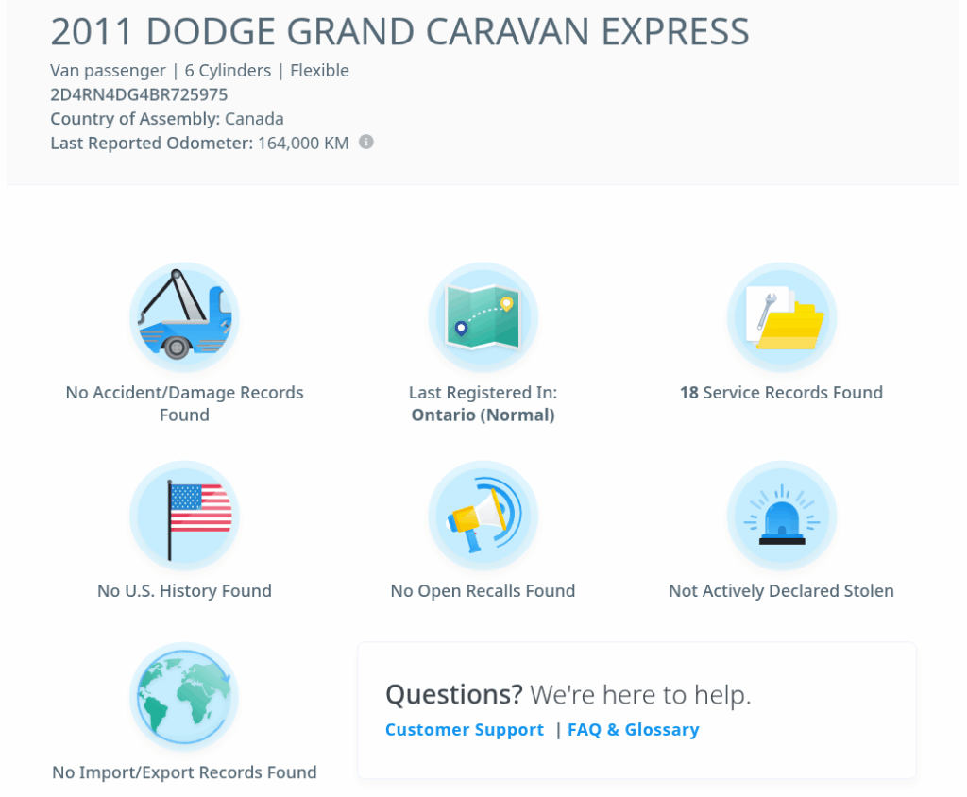This screenshot has height=797, width=967.
Task: Click the blue siren stolen-status icon
Action: point(781,516)
